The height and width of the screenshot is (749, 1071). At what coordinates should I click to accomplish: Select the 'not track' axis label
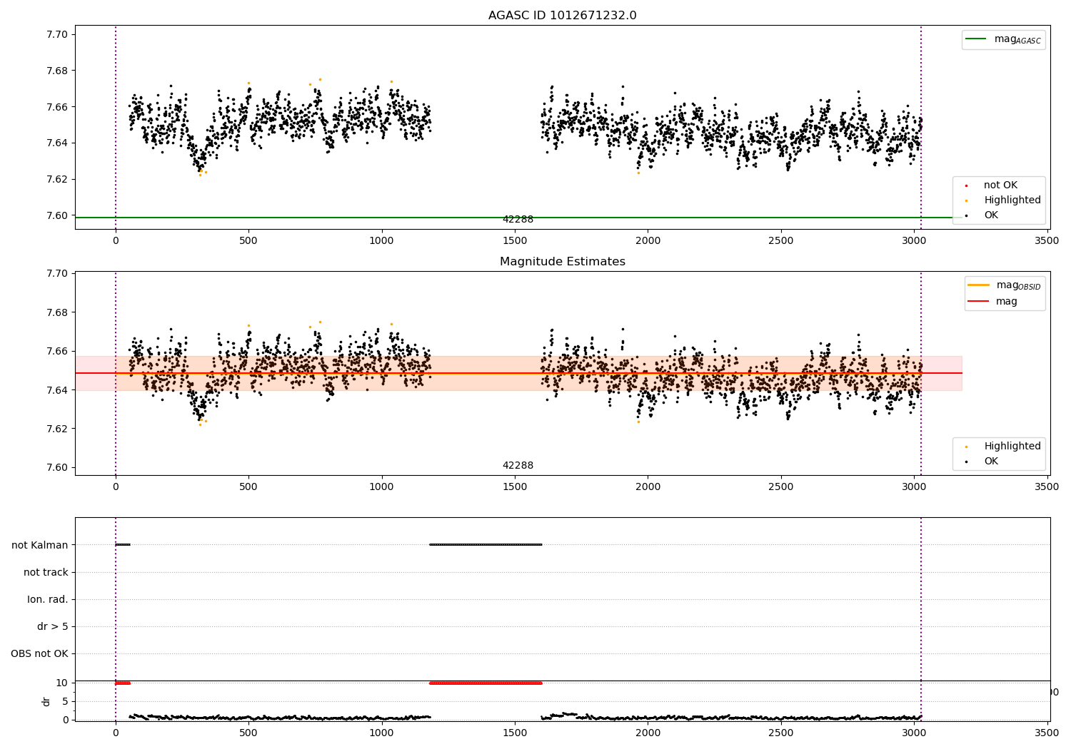point(46,573)
